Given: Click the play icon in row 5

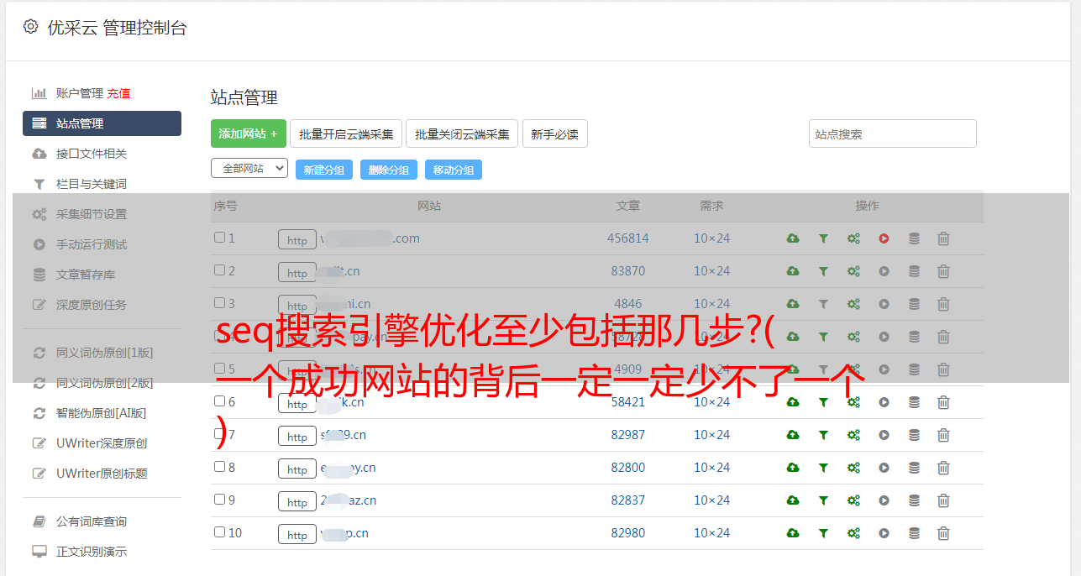Looking at the screenshot, I should point(884,369).
